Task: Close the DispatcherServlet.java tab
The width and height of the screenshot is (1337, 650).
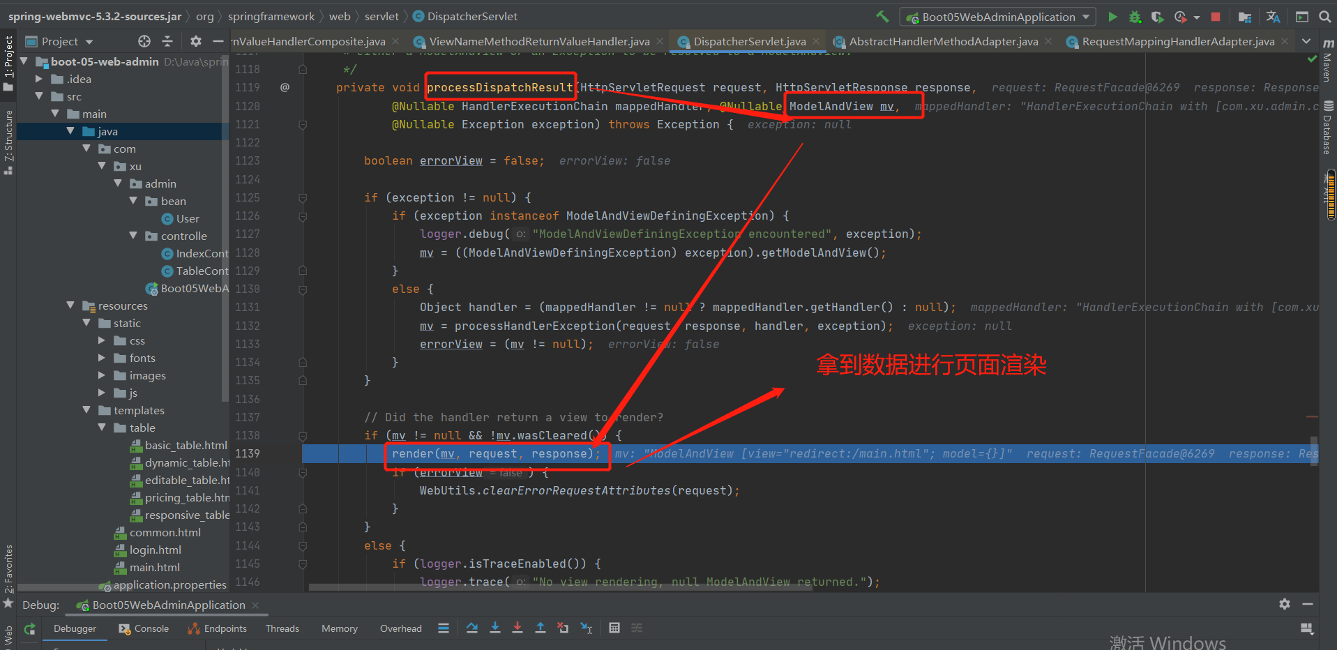Action: 816,42
